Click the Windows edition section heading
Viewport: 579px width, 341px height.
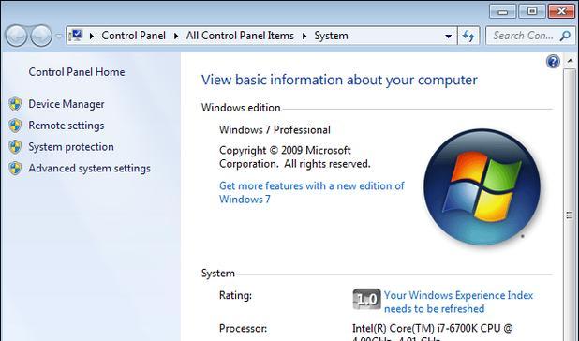(x=241, y=108)
